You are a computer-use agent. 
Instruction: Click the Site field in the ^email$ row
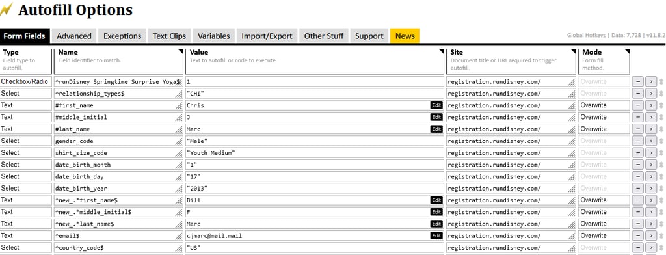click(x=511, y=236)
